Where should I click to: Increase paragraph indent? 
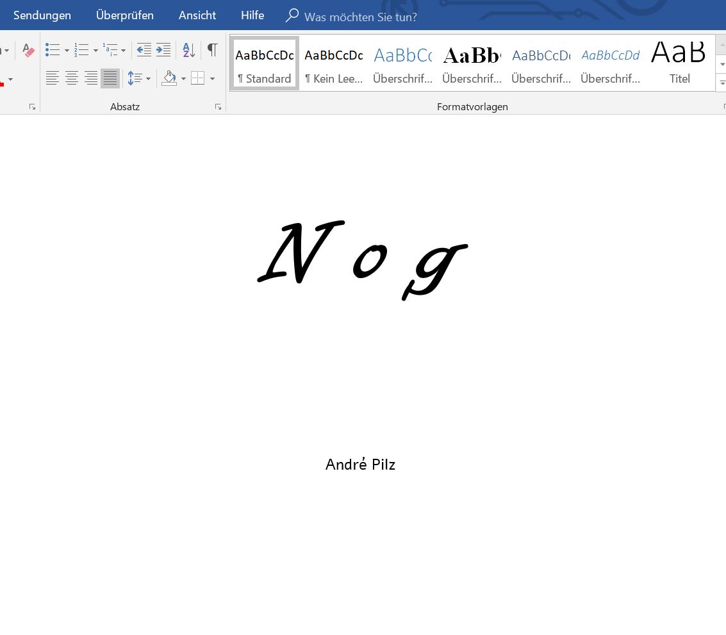(x=163, y=50)
